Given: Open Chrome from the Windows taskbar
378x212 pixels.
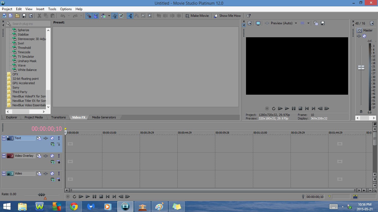Looking at the screenshot, I should pyautogui.click(x=74, y=206).
